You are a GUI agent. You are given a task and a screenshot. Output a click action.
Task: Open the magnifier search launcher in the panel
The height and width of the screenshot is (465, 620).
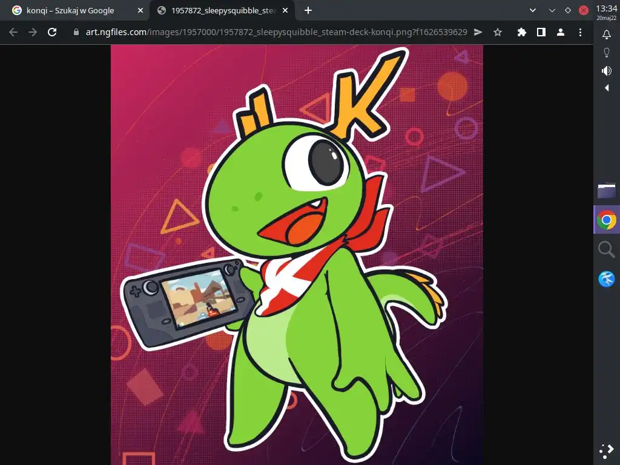click(607, 249)
